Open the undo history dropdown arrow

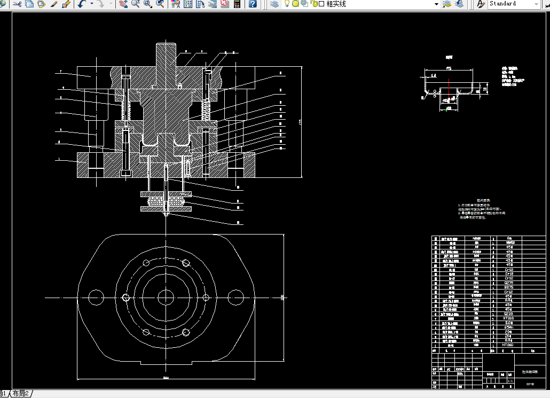(92, 4)
